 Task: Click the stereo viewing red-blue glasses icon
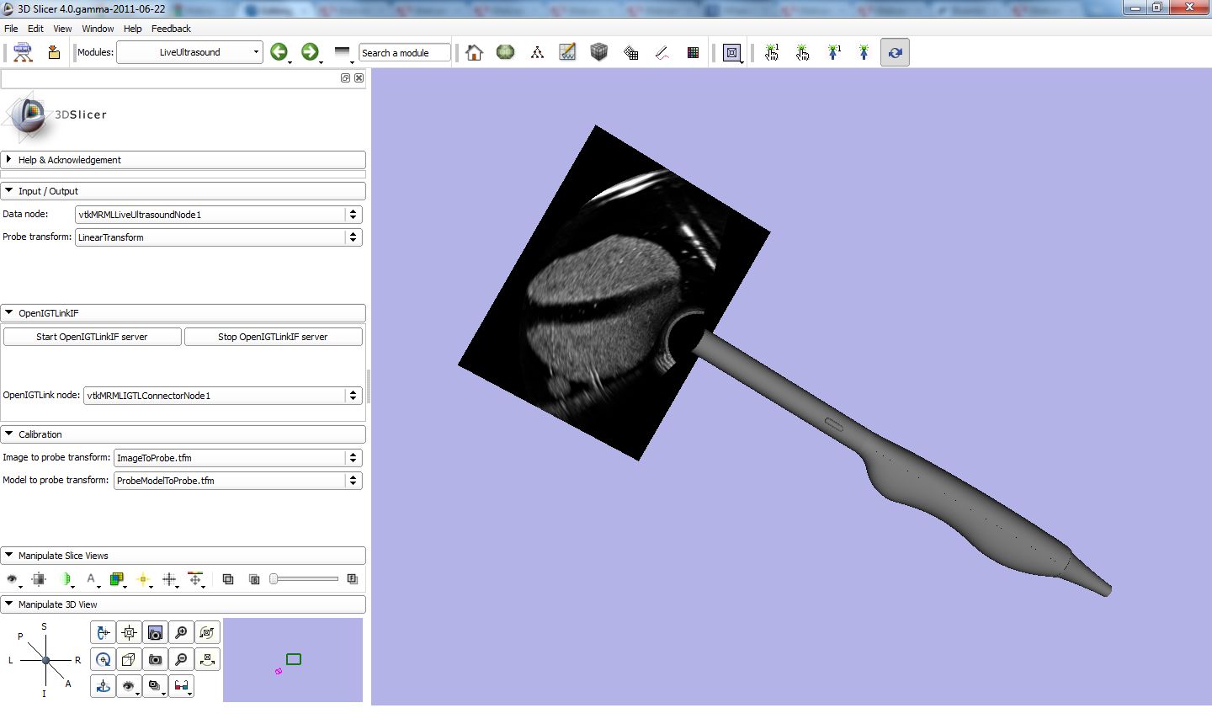point(181,686)
